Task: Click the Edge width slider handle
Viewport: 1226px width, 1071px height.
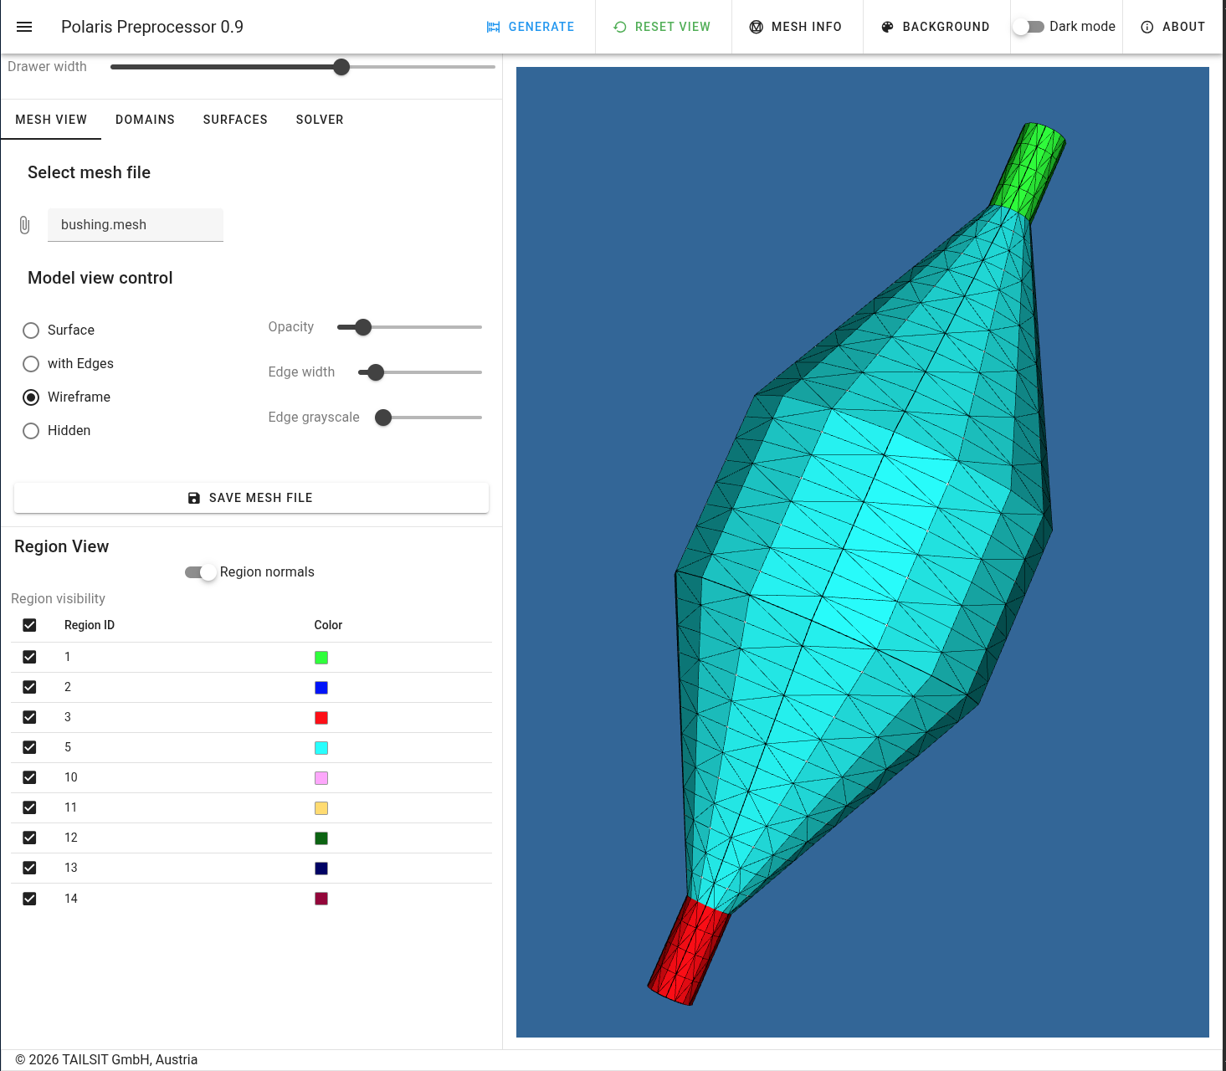Action: [x=376, y=372]
